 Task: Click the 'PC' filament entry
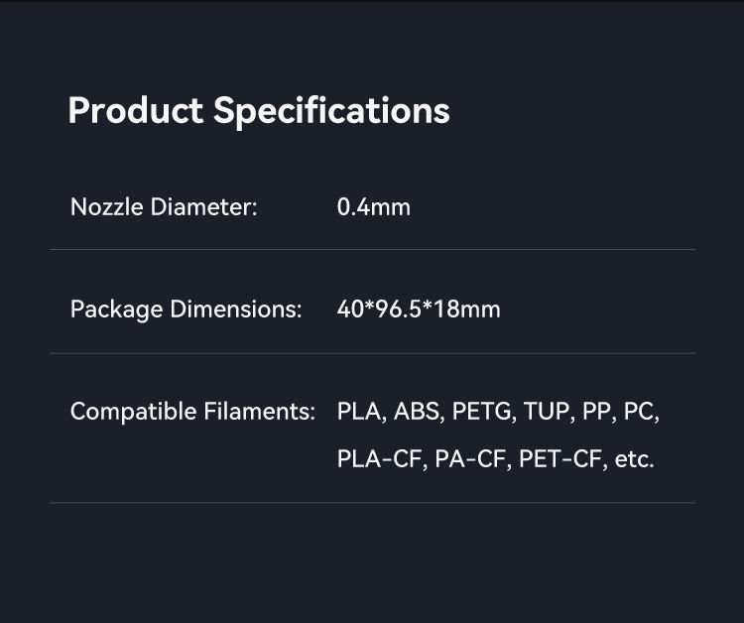pos(641,412)
